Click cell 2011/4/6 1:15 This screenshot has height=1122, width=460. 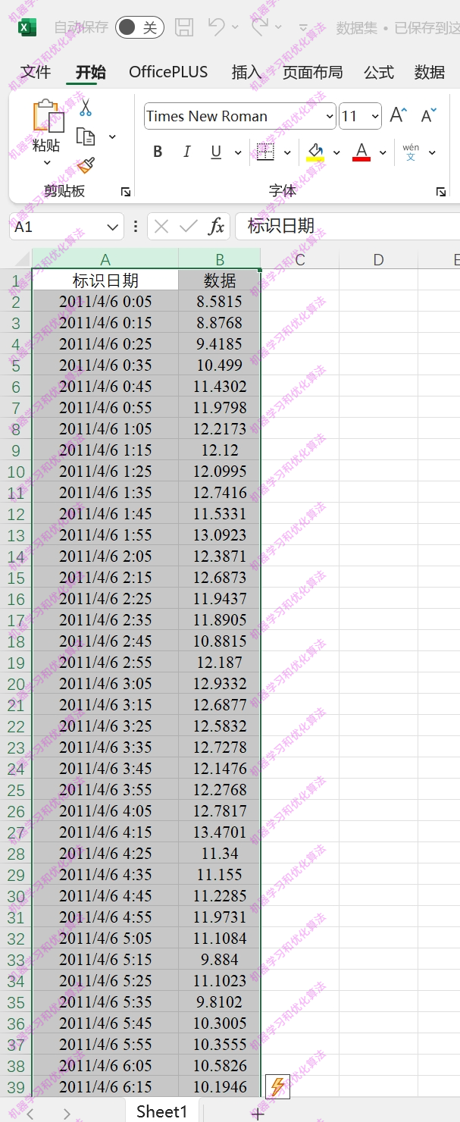pyautogui.click(x=105, y=450)
